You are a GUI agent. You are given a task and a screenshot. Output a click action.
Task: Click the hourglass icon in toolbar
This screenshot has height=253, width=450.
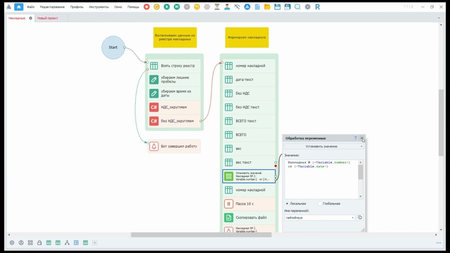pyautogui.click(x=217, y=7)
